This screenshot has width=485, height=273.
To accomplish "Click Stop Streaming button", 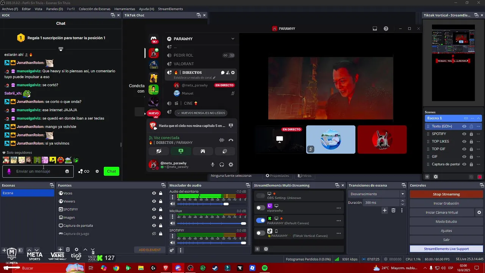I will (x=446, y=194).
